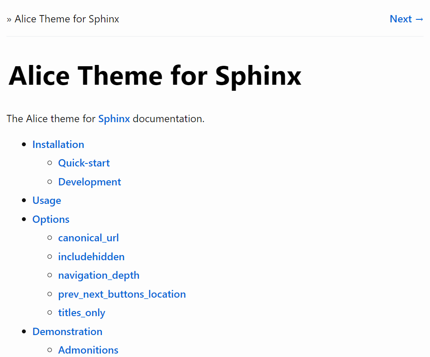Jump to Quick-start subsection
This screenshot has height=357, width=430.
(84, 163)
